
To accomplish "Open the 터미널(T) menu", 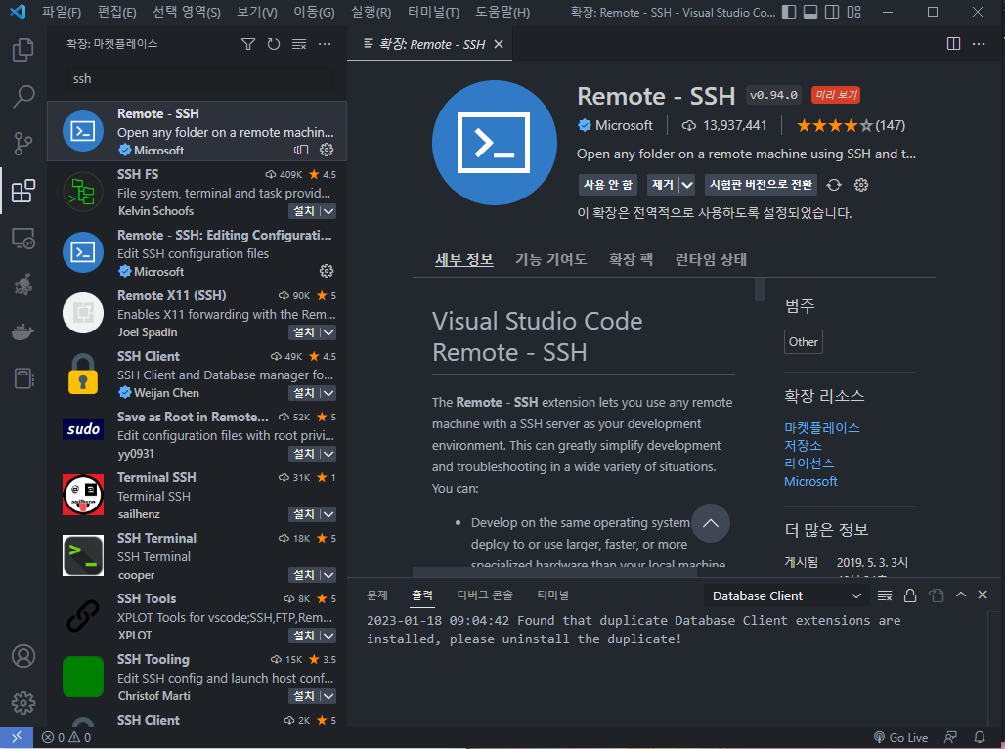I will click(433, 12).
